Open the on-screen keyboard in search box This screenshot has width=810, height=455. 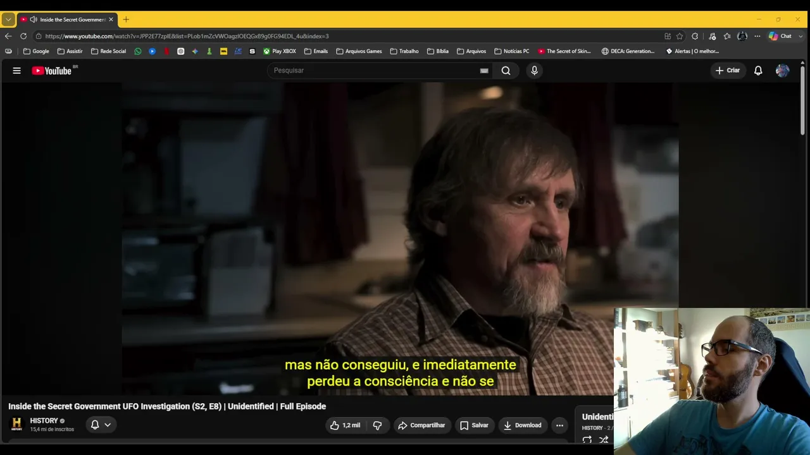click(484, 71)
